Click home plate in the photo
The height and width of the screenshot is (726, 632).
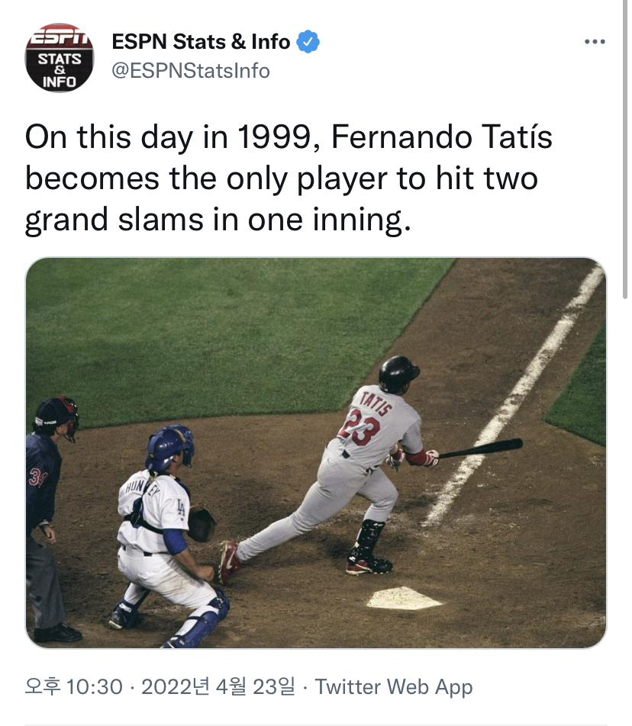point(404,597)
